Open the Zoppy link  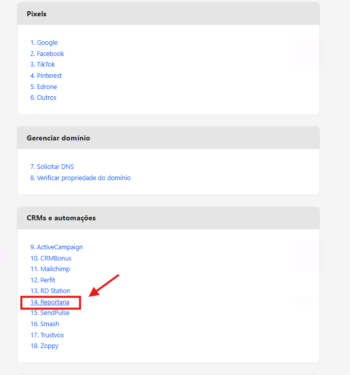pos(44,346)
